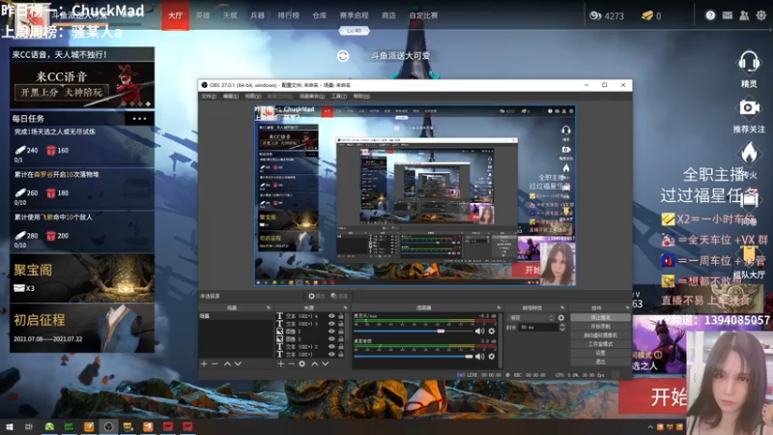
Task: Click 开始录制 in OBS controls
Action: tap(600, 327)
